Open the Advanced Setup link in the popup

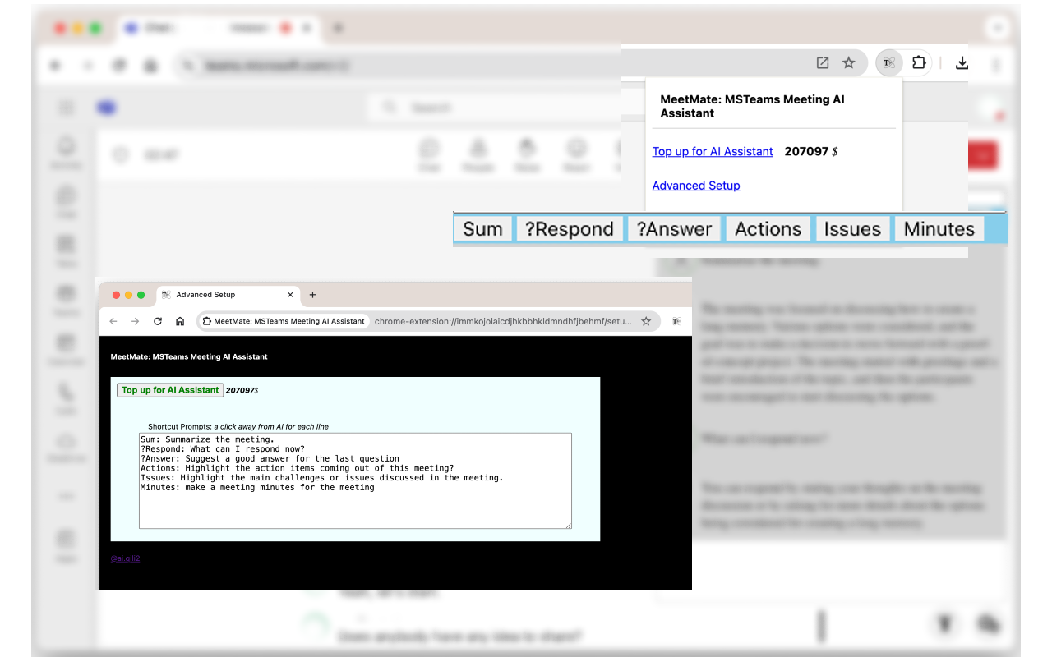coord(696,186)
